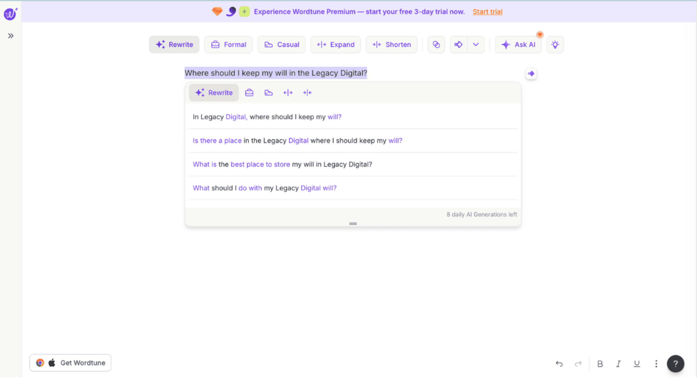Click the Formal tone button

228,45
